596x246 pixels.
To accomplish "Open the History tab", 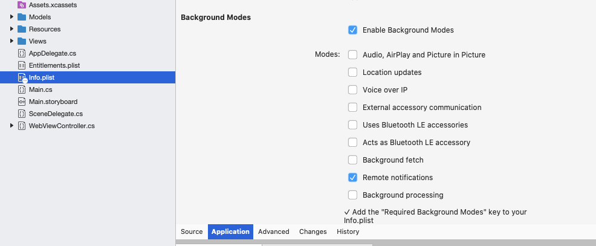I will [348, 231].
